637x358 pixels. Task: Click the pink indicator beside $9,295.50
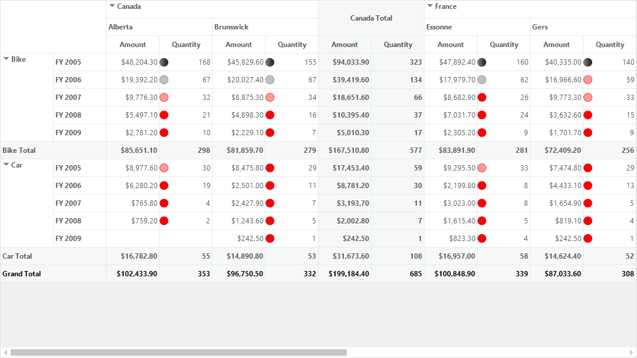482,168
